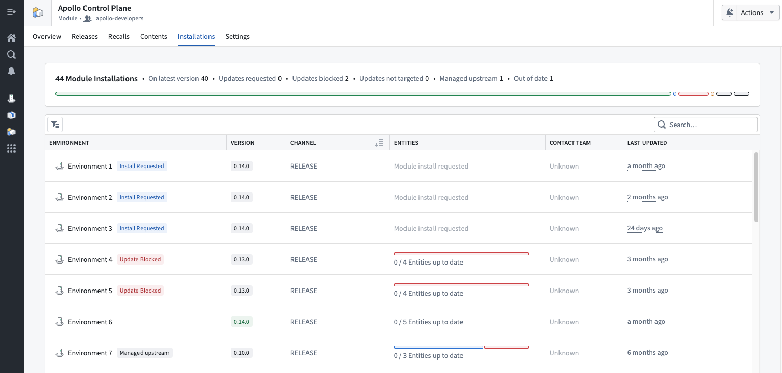Expand the left sidebar menu
The image size is (782, 373).
tap(11, 12)
